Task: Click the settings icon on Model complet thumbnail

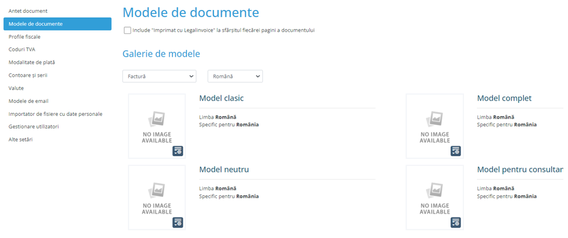Action: [456, 151]
